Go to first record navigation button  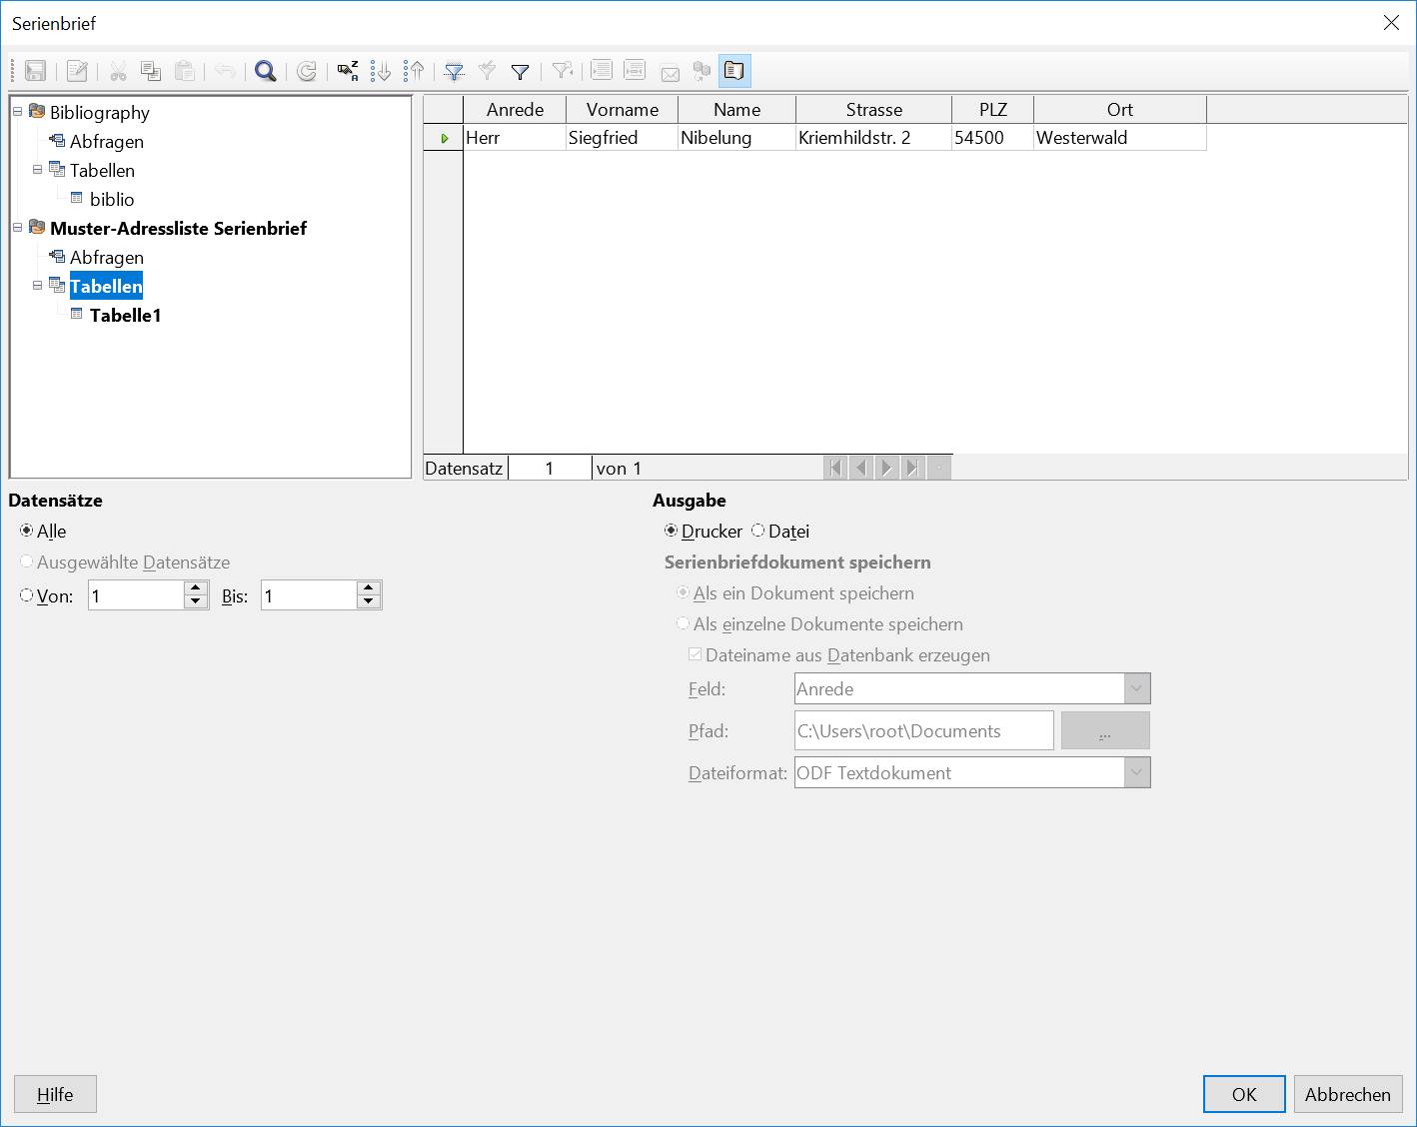(836, 468)
